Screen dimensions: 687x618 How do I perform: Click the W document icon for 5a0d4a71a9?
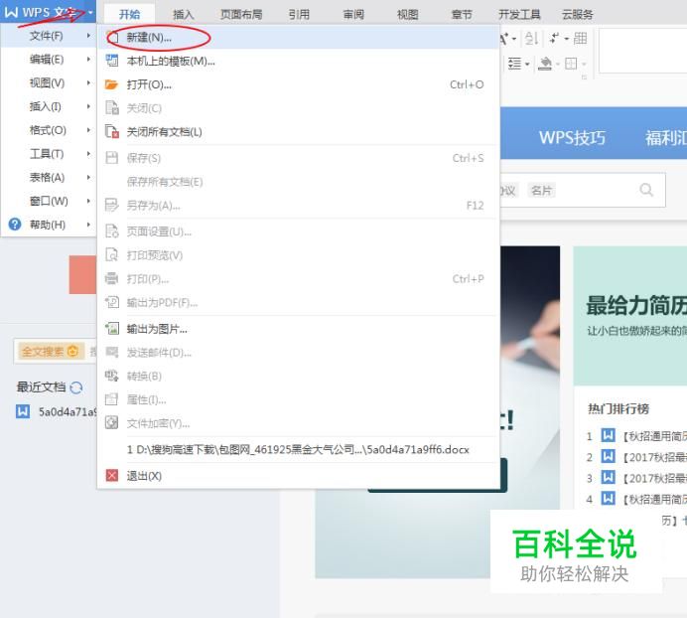click(23, 411)
